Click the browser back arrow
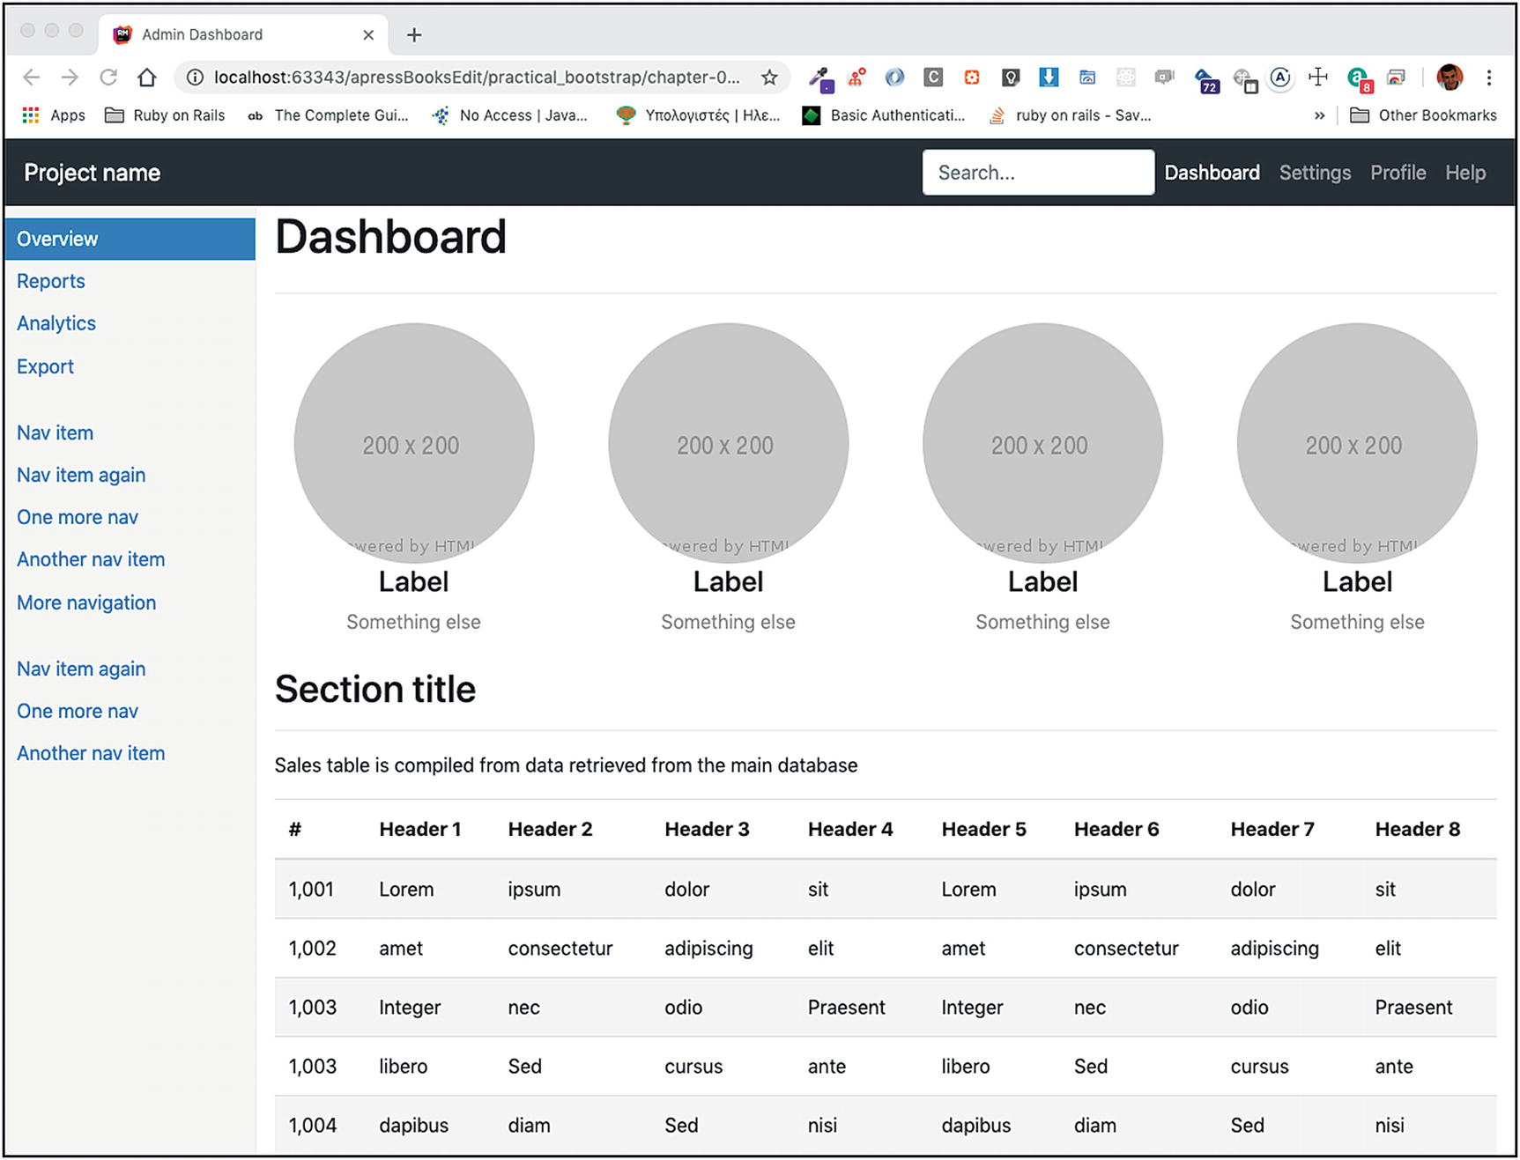1520x1160 pixels. [x=32, y=78]
